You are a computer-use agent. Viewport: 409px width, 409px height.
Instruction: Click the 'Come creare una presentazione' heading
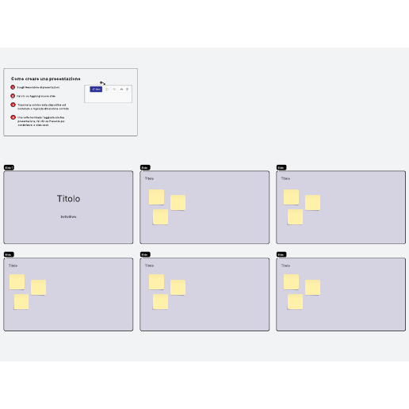pyautogui.click(x=46, y=78)
